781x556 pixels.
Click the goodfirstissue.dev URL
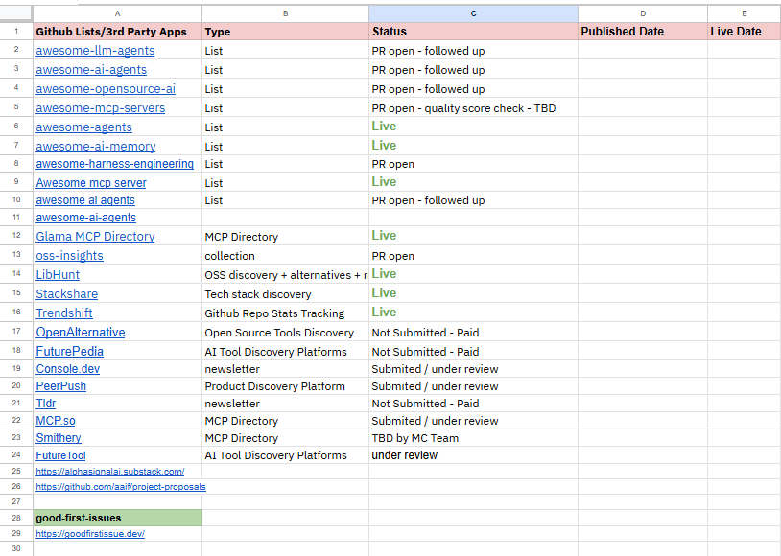(x=90, y=534)
